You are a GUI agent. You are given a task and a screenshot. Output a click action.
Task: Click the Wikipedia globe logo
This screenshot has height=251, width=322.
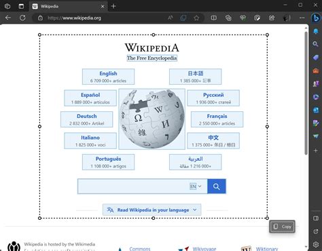(152, 119)
